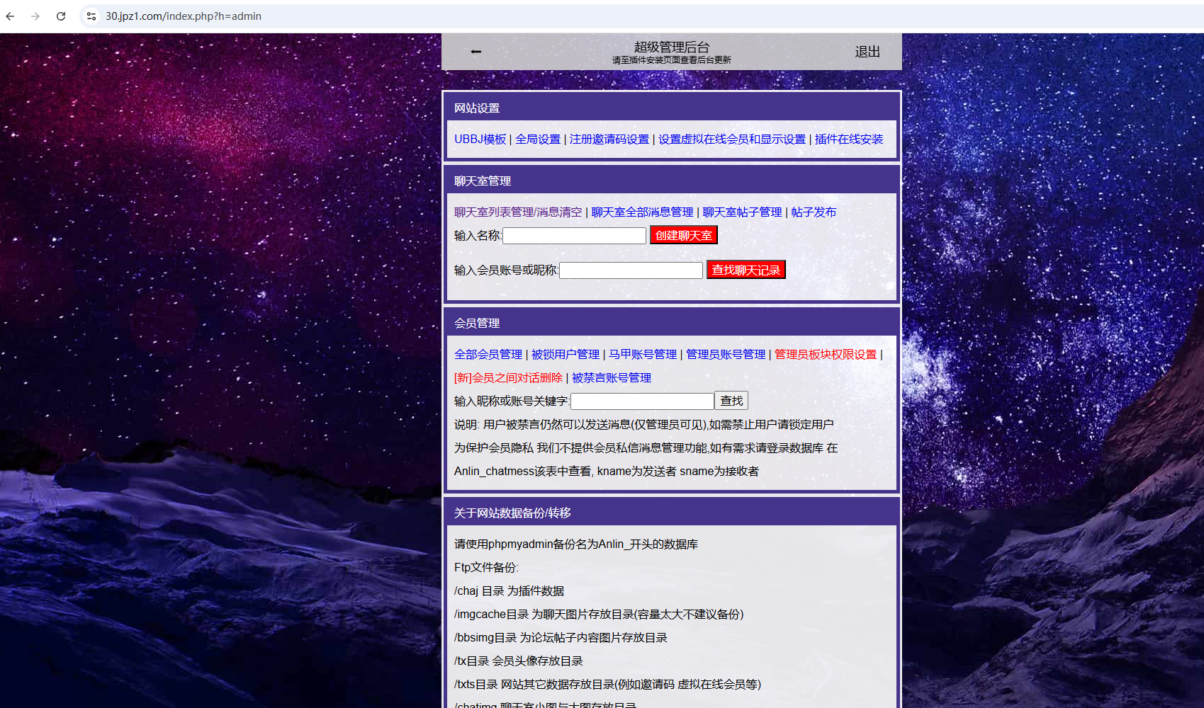Click the browser forward arrow
1204x708 pixels.
point(35,16)
